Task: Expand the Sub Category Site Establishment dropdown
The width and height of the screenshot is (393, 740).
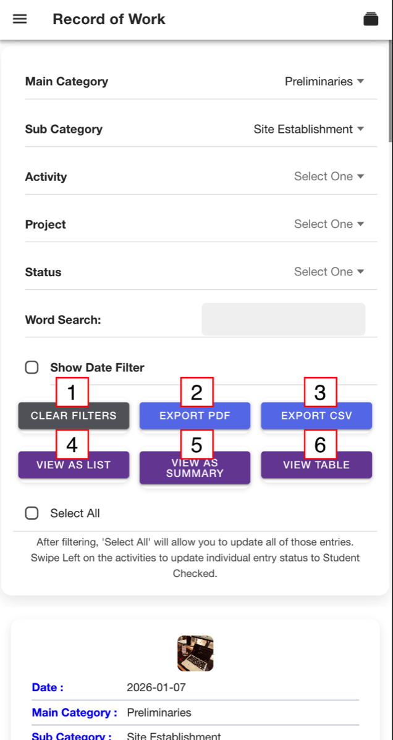Action: pos(309,129)
